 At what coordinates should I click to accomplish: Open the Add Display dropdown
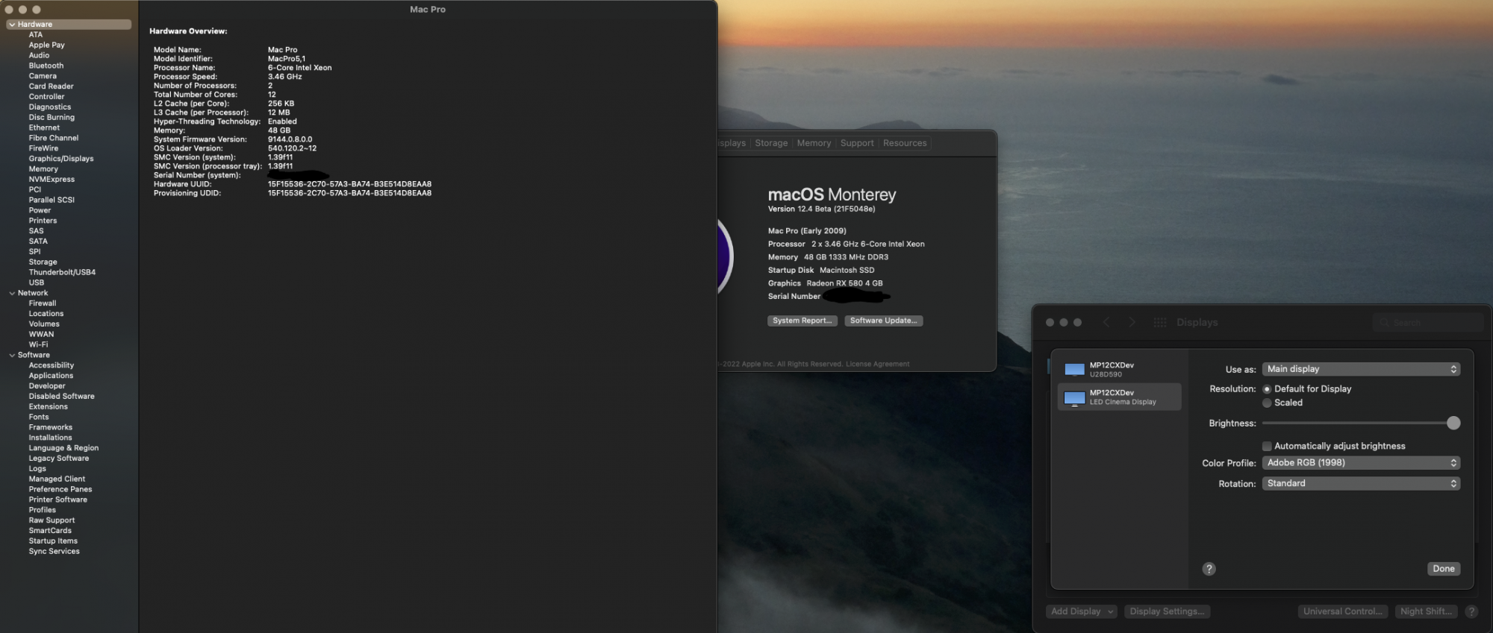pyautogui.click(x=1082, y=611)
